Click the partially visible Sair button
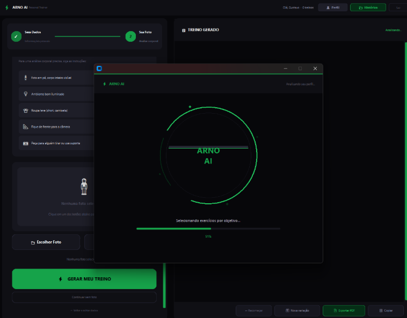407x318 pixels. tap(398, 8)
